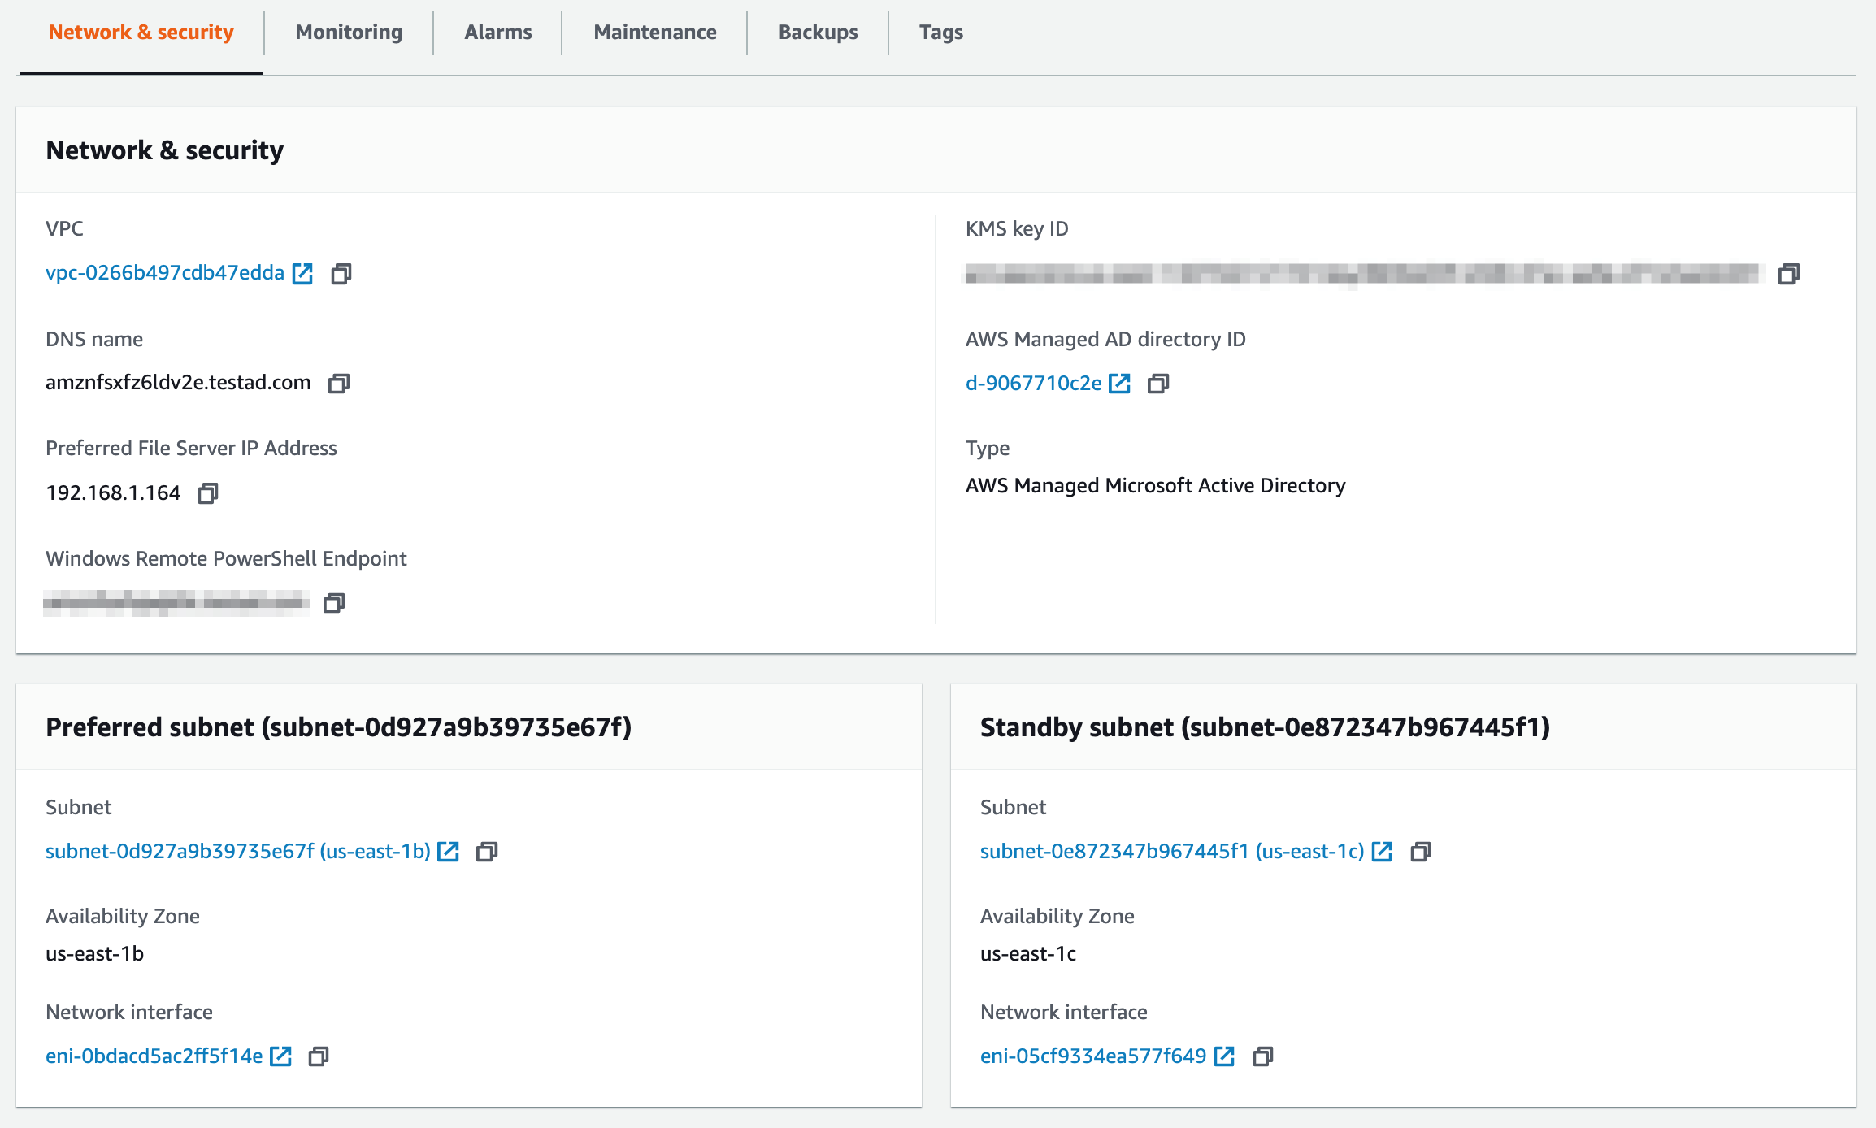Viewport: 1876px width, 1128px height.
Task: Copy the preferred subnet ID
Action: [x=488, y=852]
